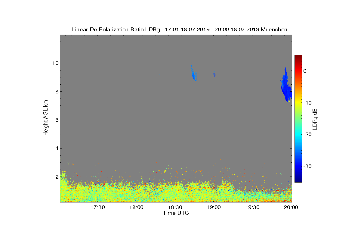Click the 6 km height tick label
Image resolution: width=361 pixels, height=241 pixels.
[x=56, y=120]
